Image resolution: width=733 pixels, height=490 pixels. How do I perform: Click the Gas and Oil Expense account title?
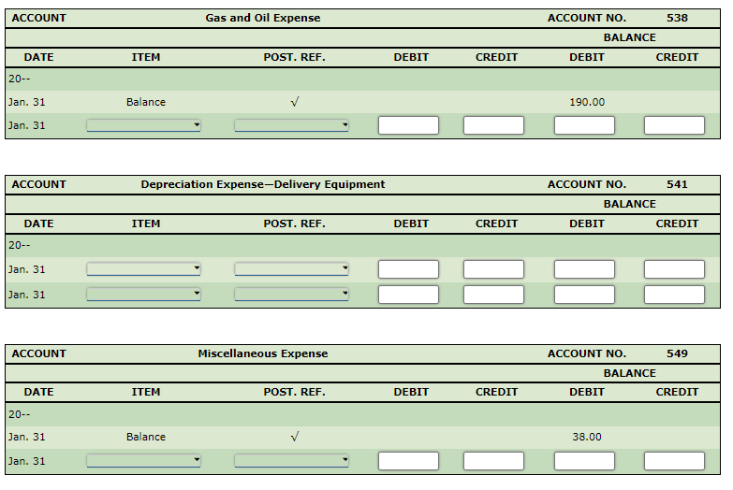click(263, 18)
